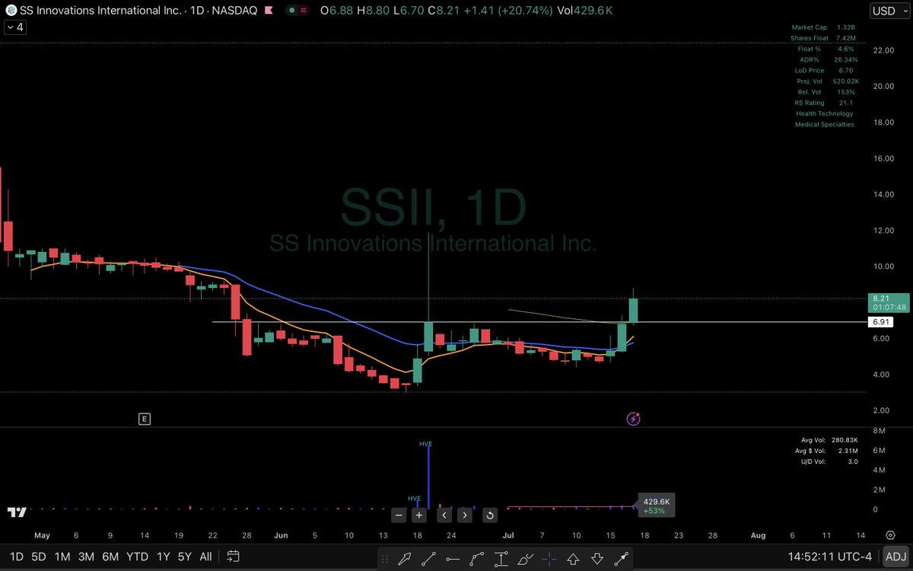The image size is (913, 571).
Task: Select the rightmost line tool in favorites toolbar
Action: 621,559
